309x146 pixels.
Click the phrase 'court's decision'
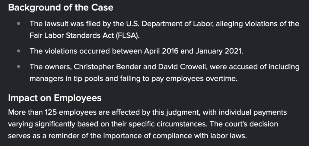pos(251,124)
